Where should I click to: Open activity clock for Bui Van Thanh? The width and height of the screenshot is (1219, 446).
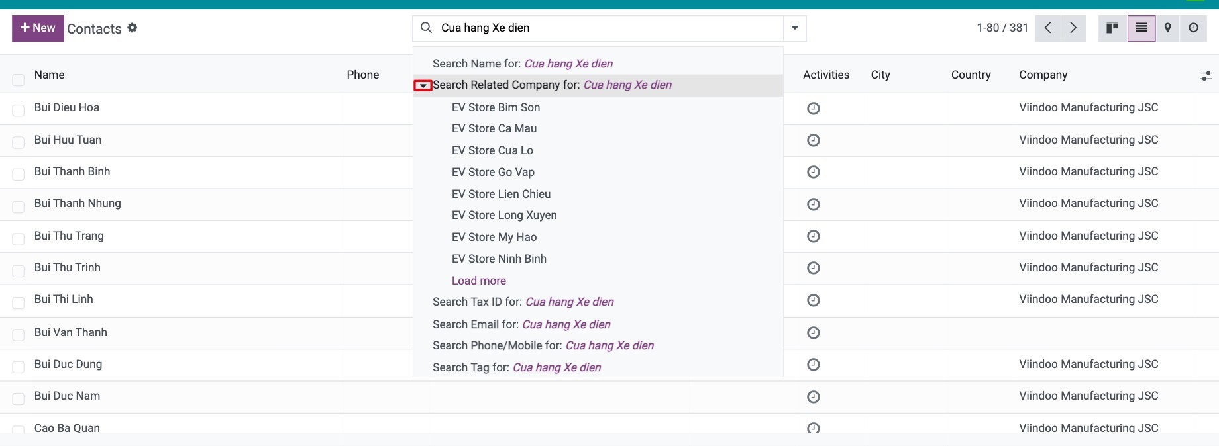[814, 333]
